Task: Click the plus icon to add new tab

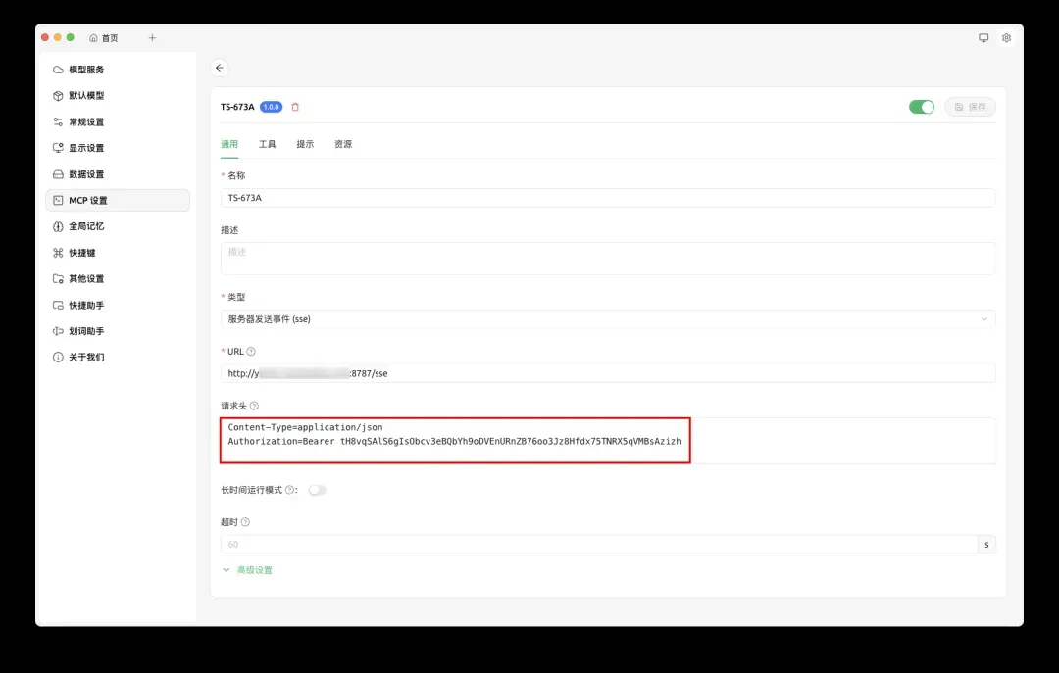Action: (152, 38)
